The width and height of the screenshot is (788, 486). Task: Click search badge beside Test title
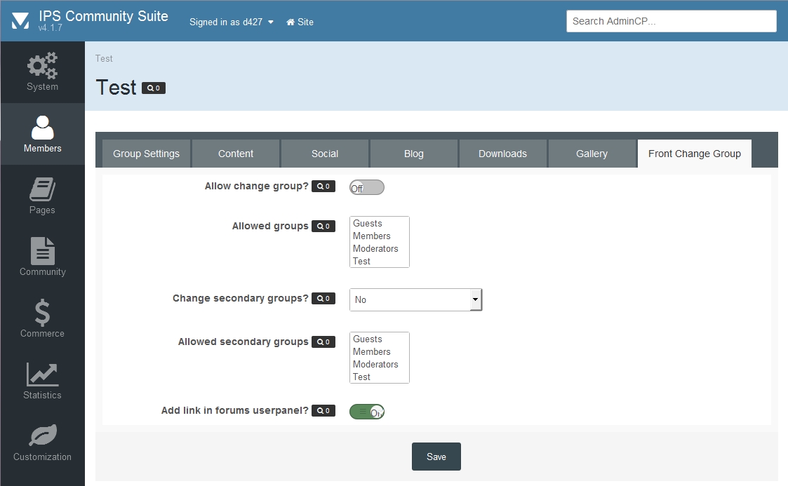(154, 88)
